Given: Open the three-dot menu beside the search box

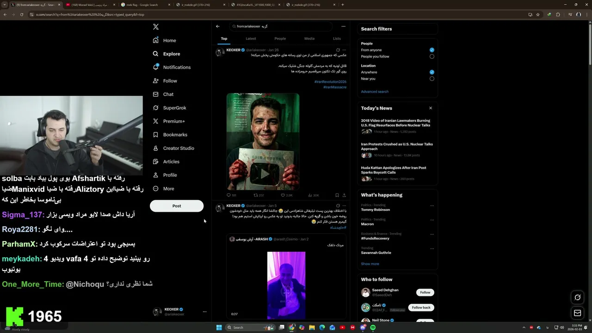Looking at the screenshot, I should click(343, 26).
